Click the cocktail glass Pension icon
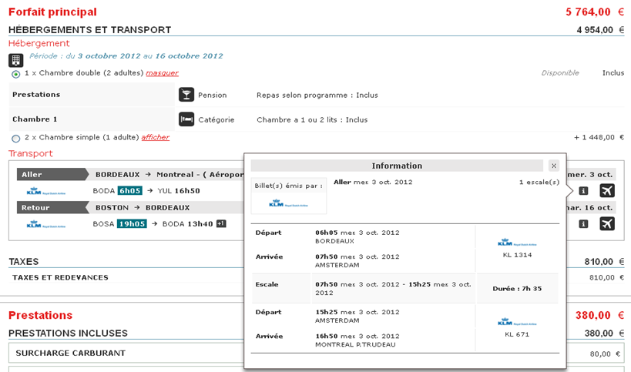The image size is (631, 372). pyautogui.click(x=186, y=95)
